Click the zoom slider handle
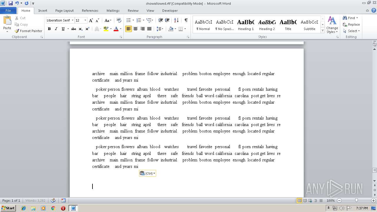 356,201
